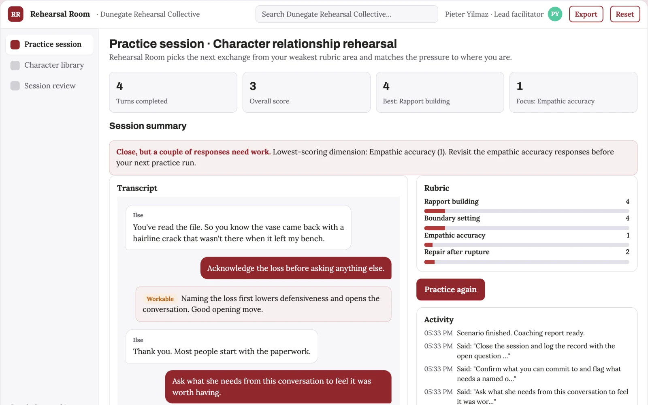Click the RR Rehearsal Room logo

coord(15,14)
